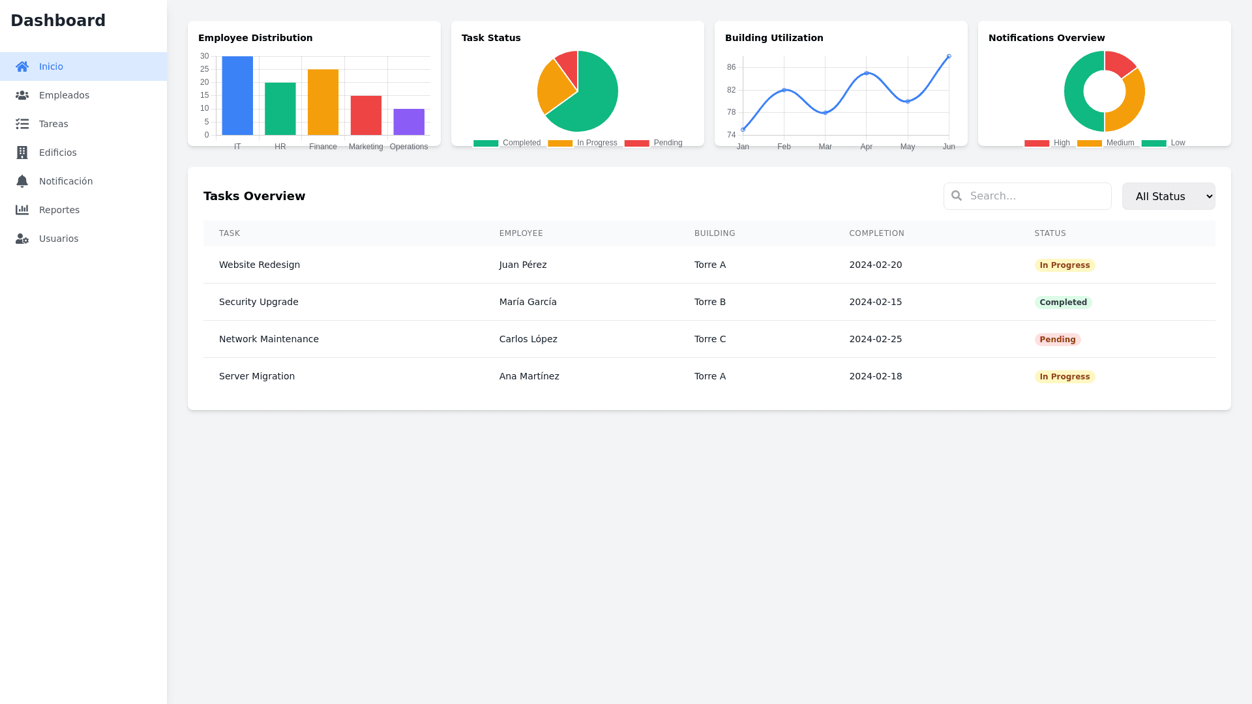
Task: Click the Jun data point on line chart
Action: (949, 57)
